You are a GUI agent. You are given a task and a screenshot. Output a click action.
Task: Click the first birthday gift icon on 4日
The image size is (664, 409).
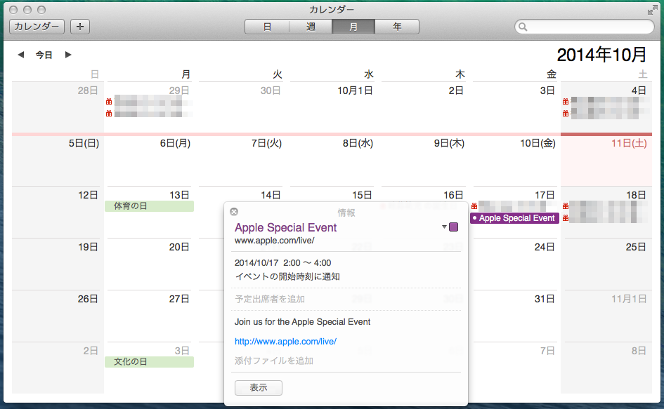pos(566,102)
